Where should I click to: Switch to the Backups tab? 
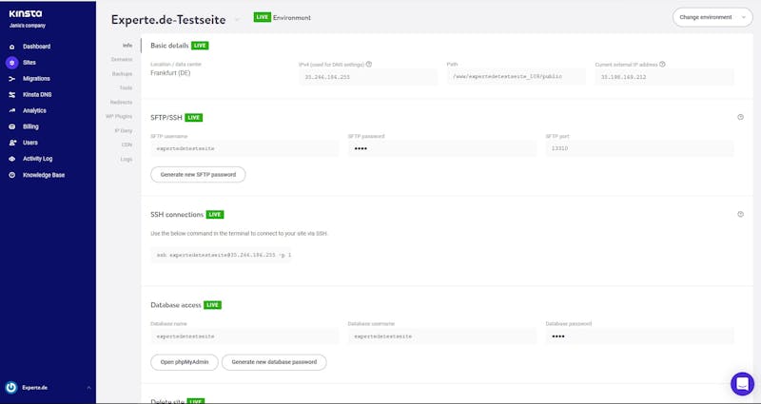pos(123,74)
